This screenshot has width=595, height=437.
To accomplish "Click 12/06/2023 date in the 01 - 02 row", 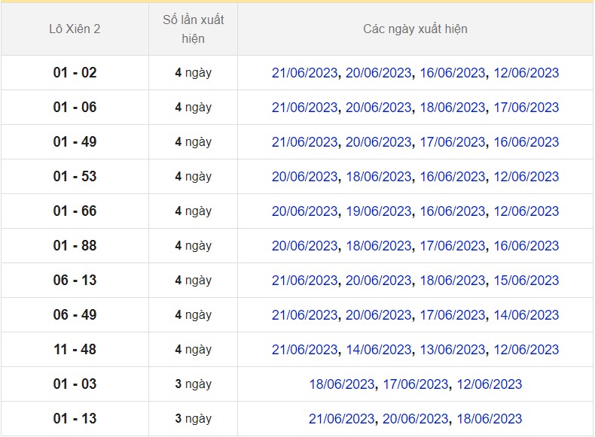I will 526,73.
